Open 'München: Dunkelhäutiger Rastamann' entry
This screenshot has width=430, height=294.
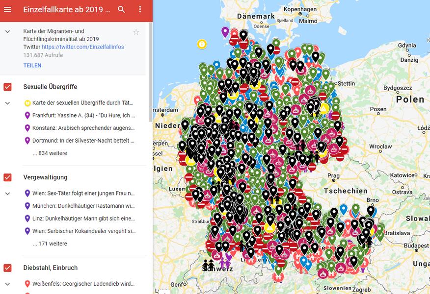tap(83, 206)
